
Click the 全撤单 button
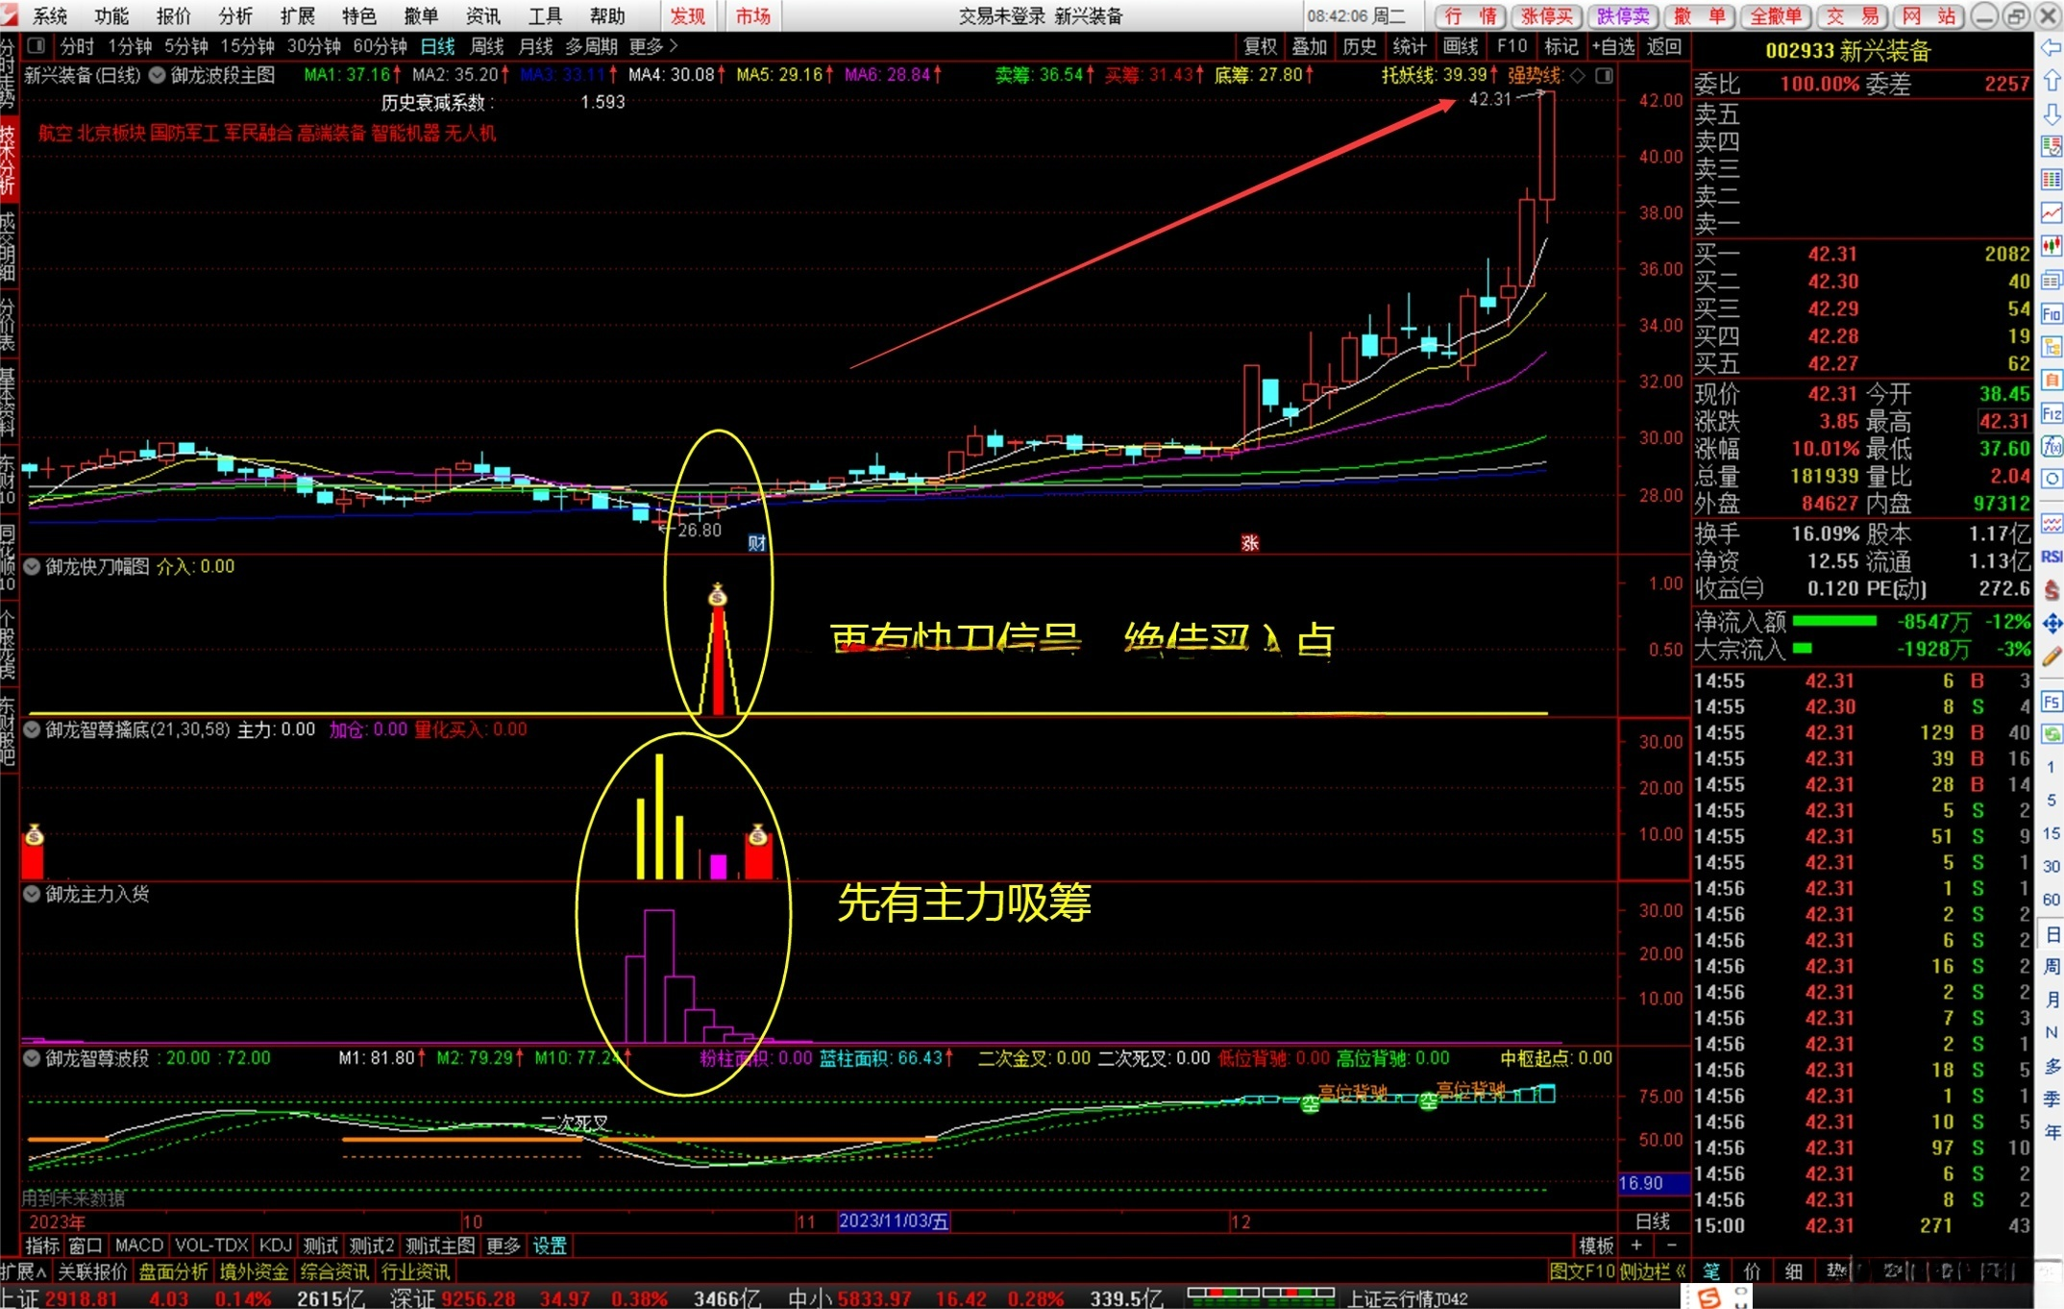pyautogui.click(x=1774, y=15)
